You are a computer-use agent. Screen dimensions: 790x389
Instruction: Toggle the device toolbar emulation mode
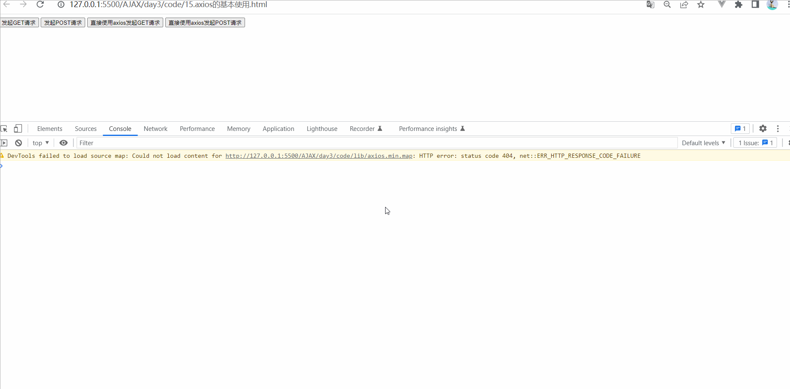(18, 128)
